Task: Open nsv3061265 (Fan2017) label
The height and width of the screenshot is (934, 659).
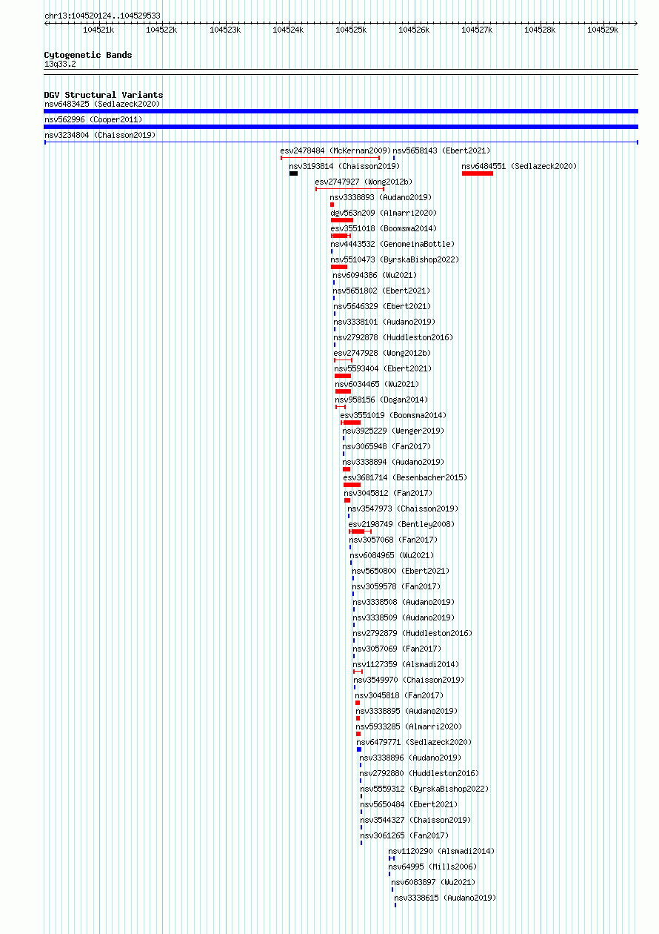Action: pyautogui.click(x=404, y=835)
